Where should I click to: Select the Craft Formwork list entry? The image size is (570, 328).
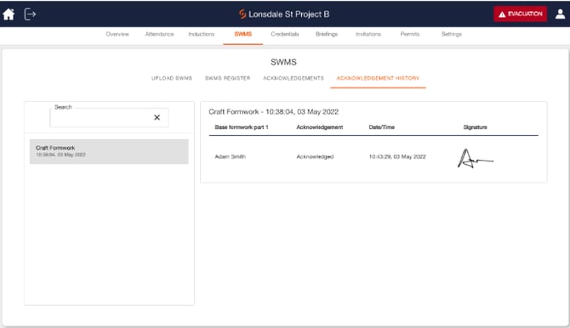(x=109, y=151)
